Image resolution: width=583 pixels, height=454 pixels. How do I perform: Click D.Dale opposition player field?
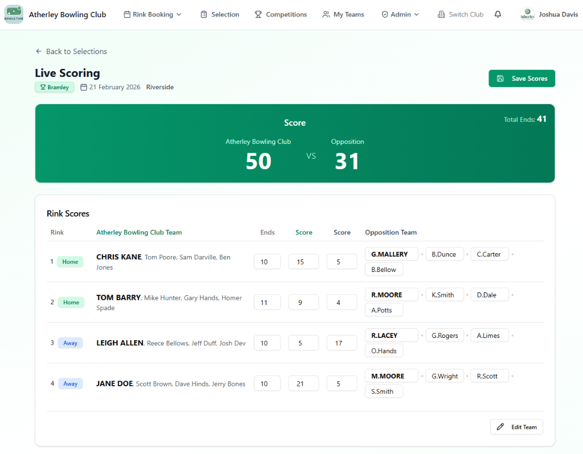click(490, 295)
